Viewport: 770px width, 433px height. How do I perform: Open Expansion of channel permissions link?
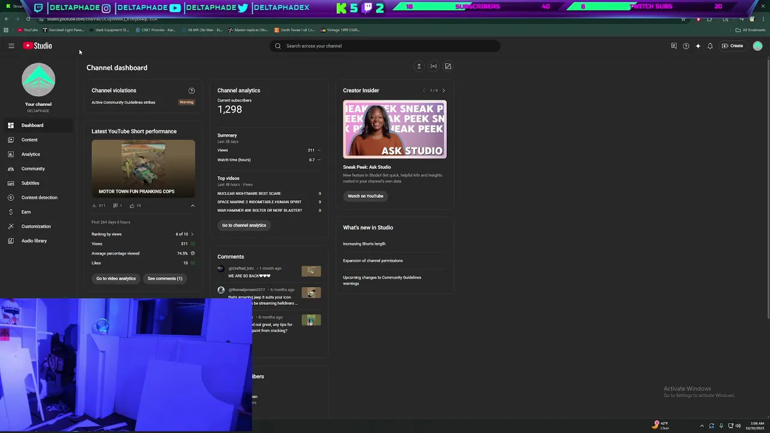click(x=373, y=260)
